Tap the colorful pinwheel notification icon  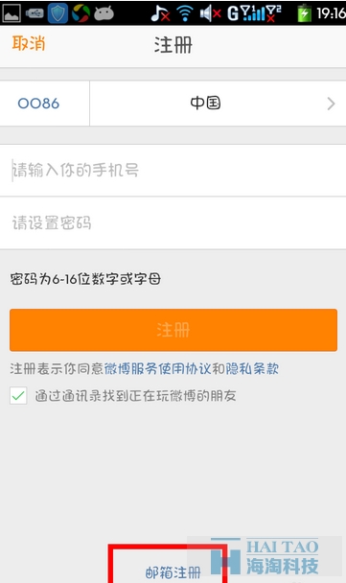pos(81,13)
